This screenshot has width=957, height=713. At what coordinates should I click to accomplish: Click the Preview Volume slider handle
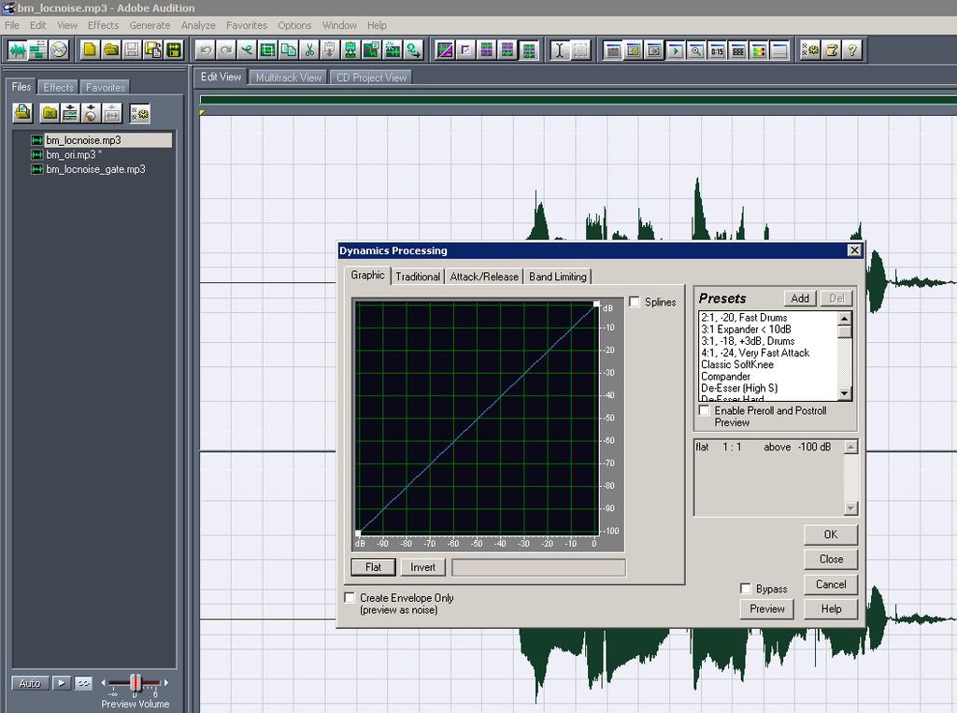[x=136, y=682]
